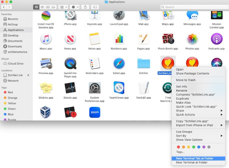Go forward with the right arrow button
The image size is (229, 168).
coord(9,7)
